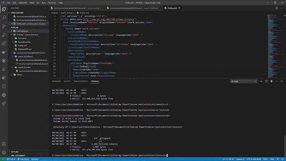
Task: Split the editor right
Action: (x=277, y=8)
